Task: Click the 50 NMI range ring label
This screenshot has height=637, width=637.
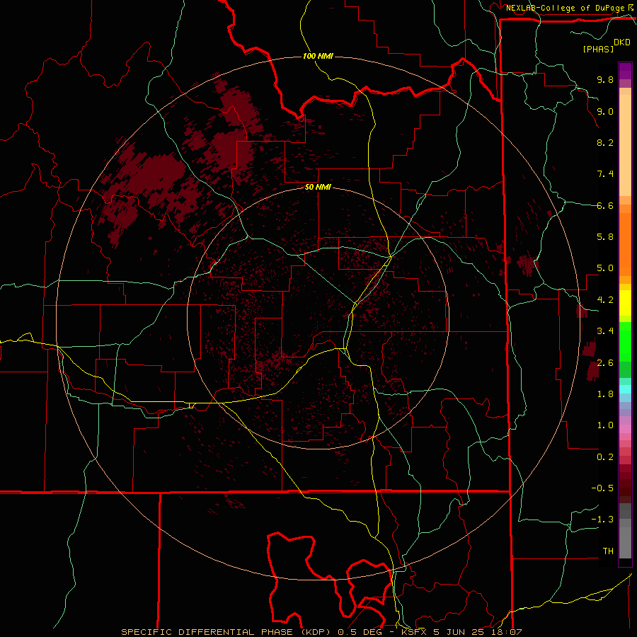Action: click(318, 187)
